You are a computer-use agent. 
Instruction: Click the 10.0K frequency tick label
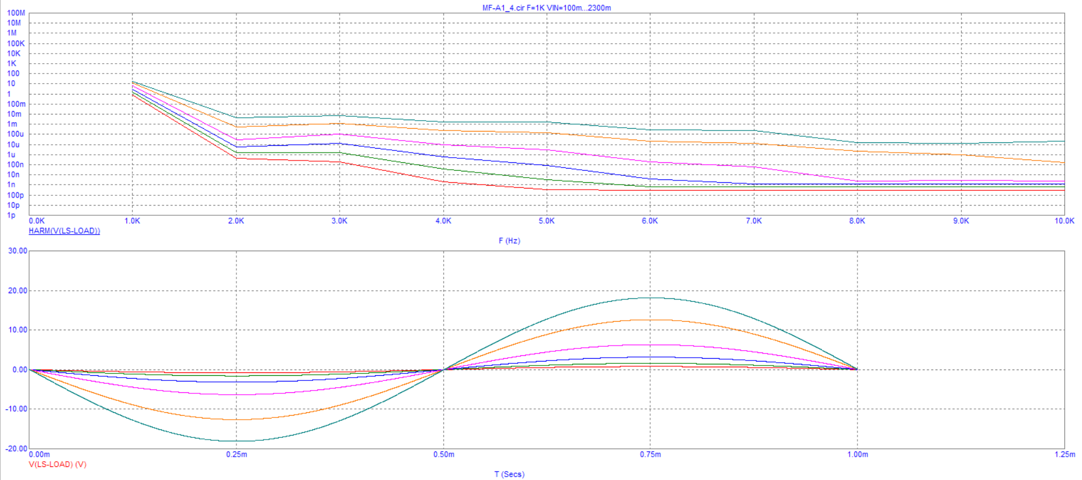(x=1064, y=221)
